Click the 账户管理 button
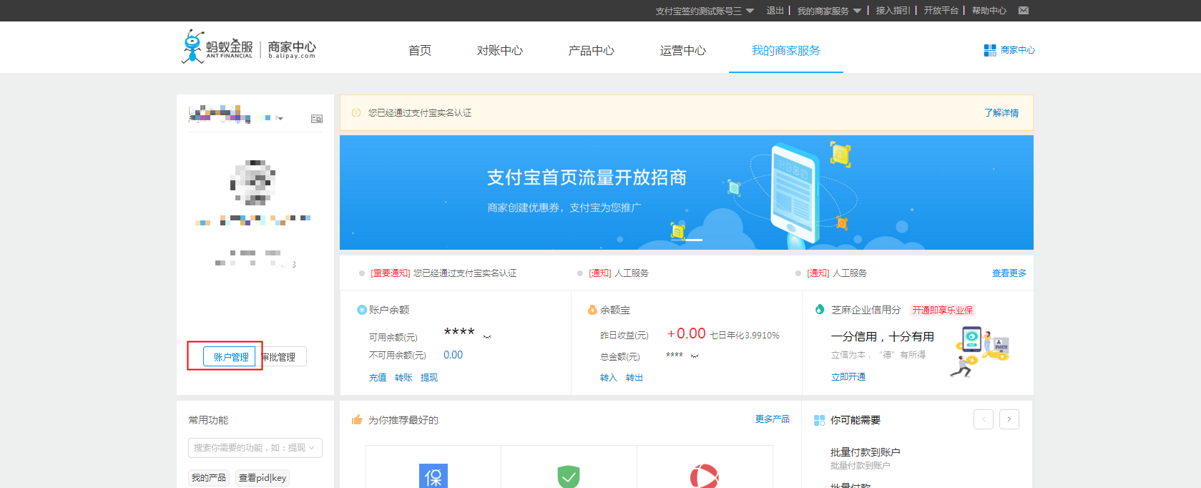The image size is (1201, 488). click(x=229, y=356)
